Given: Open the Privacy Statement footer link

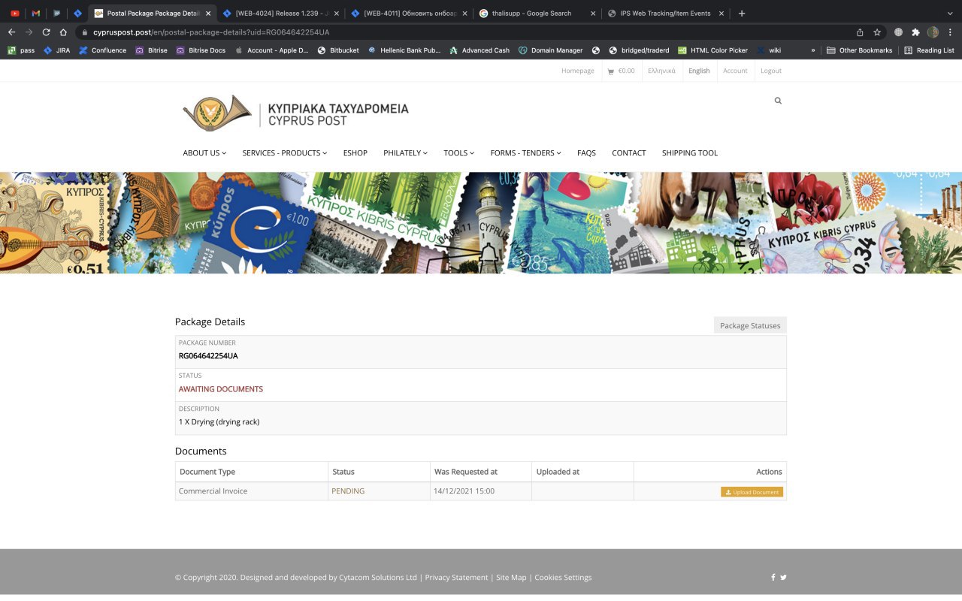Looking at the screenshot, I should pyautogui.click(x=456, y=578).
